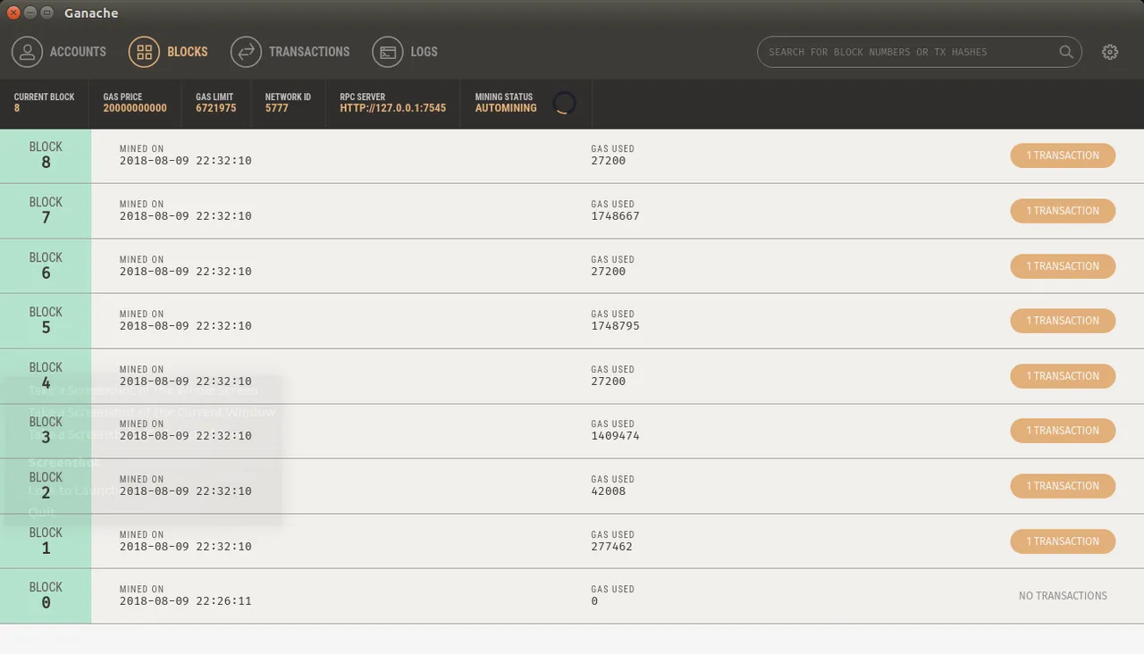Switch to the BLOCKS tab label
The width and height of the screenshot is (1144, 654).
188,52
